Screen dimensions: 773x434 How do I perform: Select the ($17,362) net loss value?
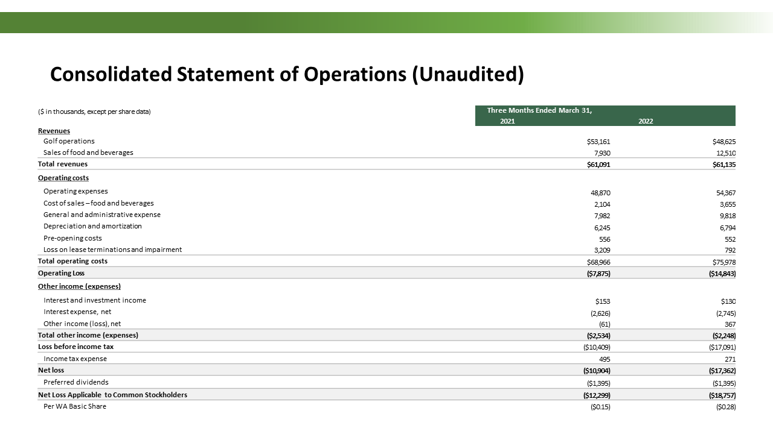coord(722,371)
